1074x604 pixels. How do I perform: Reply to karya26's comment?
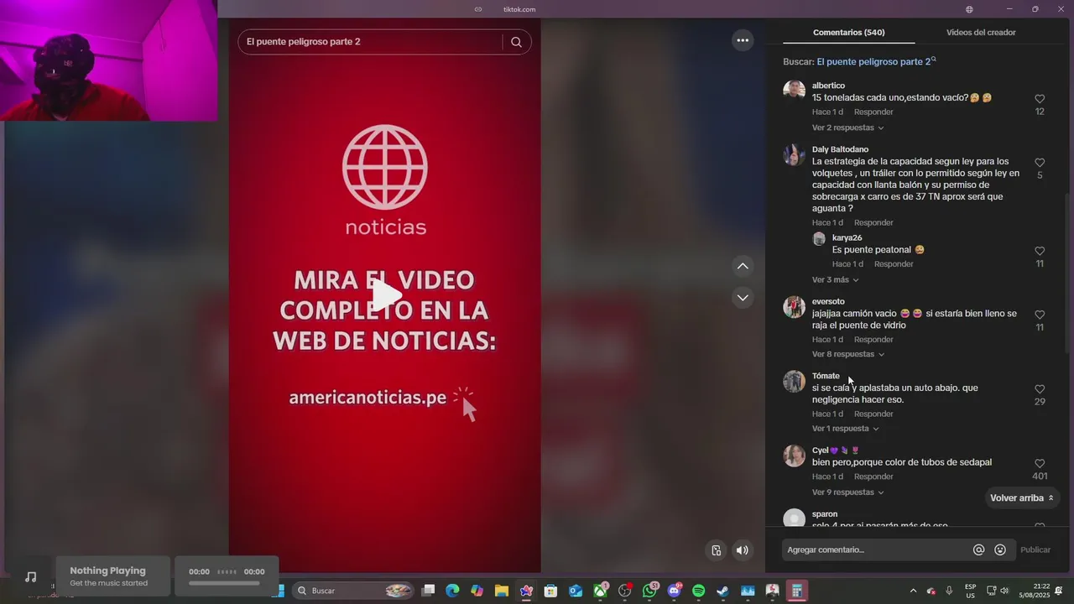click(x=894, y=263)
